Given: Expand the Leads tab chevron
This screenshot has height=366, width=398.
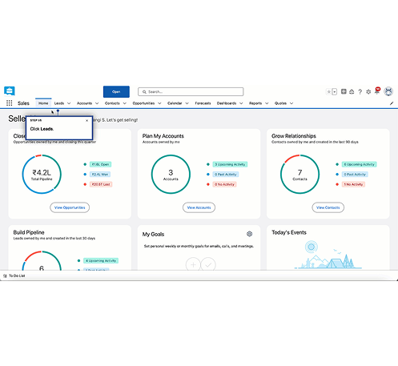Looking at the screenshot, I should click(69, 103).
